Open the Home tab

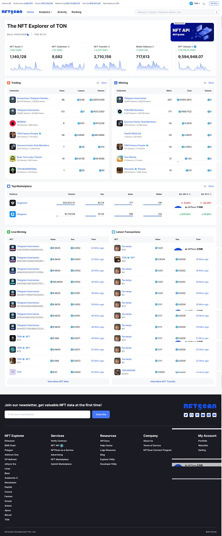(x=30, y=12)
